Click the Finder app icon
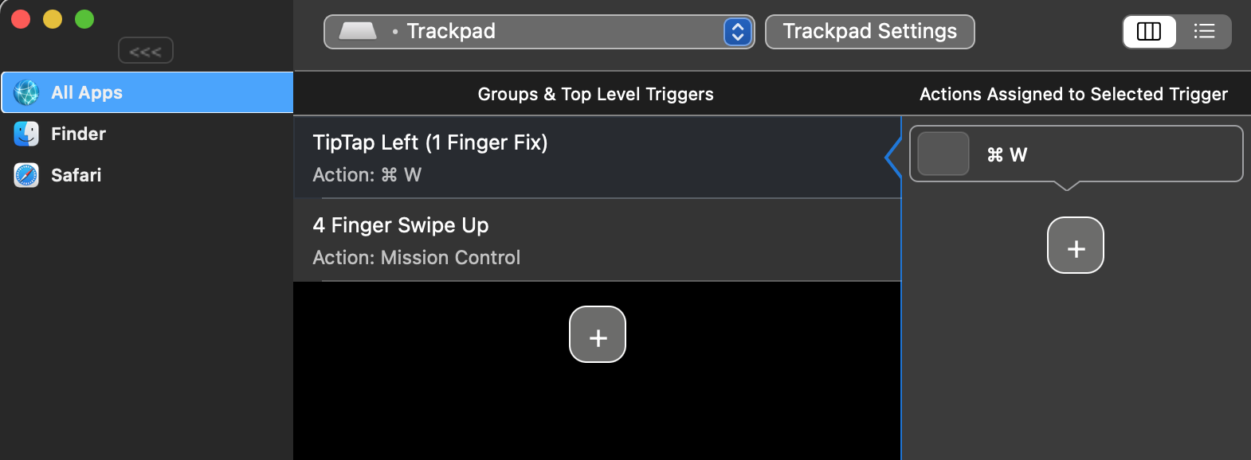1251x460 pixels. click(x=26, y=134)
